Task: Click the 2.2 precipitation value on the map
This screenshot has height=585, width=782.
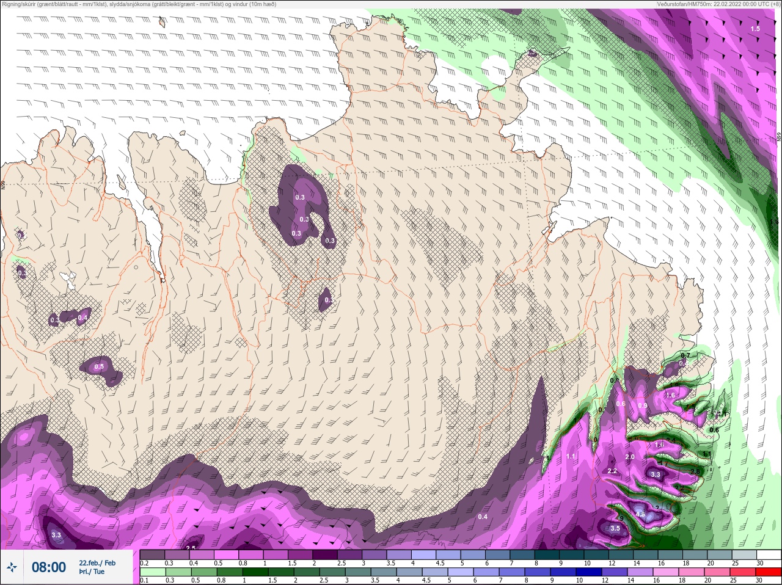Action: [x=612, y=471]
